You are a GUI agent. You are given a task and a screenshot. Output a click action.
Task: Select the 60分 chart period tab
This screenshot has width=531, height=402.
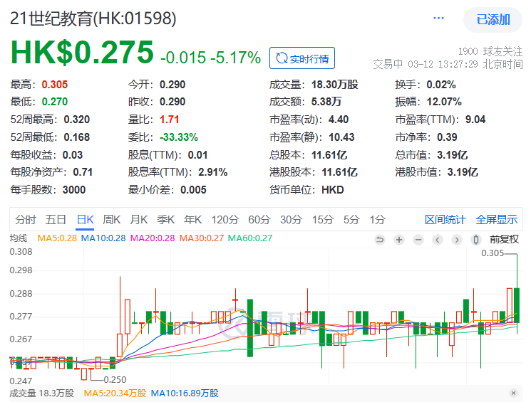coord(259,219)
